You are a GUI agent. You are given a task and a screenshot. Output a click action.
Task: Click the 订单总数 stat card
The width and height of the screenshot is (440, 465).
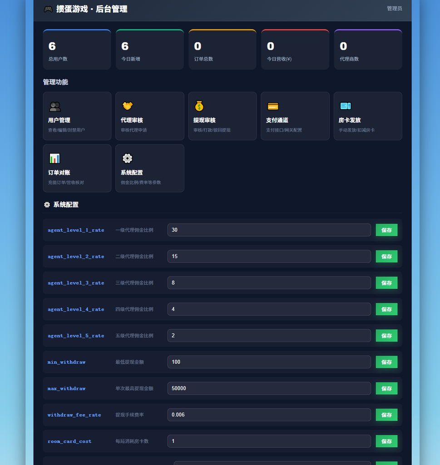[222, 49]
